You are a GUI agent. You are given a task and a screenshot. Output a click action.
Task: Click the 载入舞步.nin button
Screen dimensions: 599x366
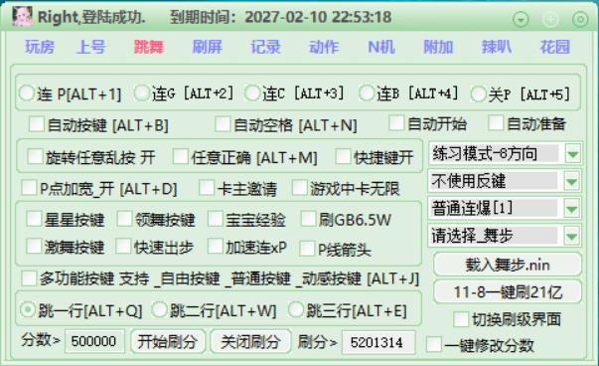[x=508, y=265]
